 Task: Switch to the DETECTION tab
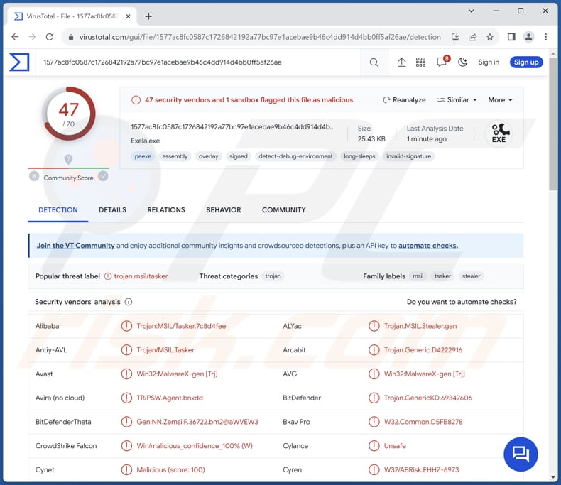point(58,210)
